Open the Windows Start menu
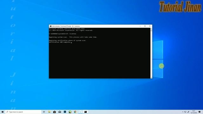203x114 pixels. 3,112
